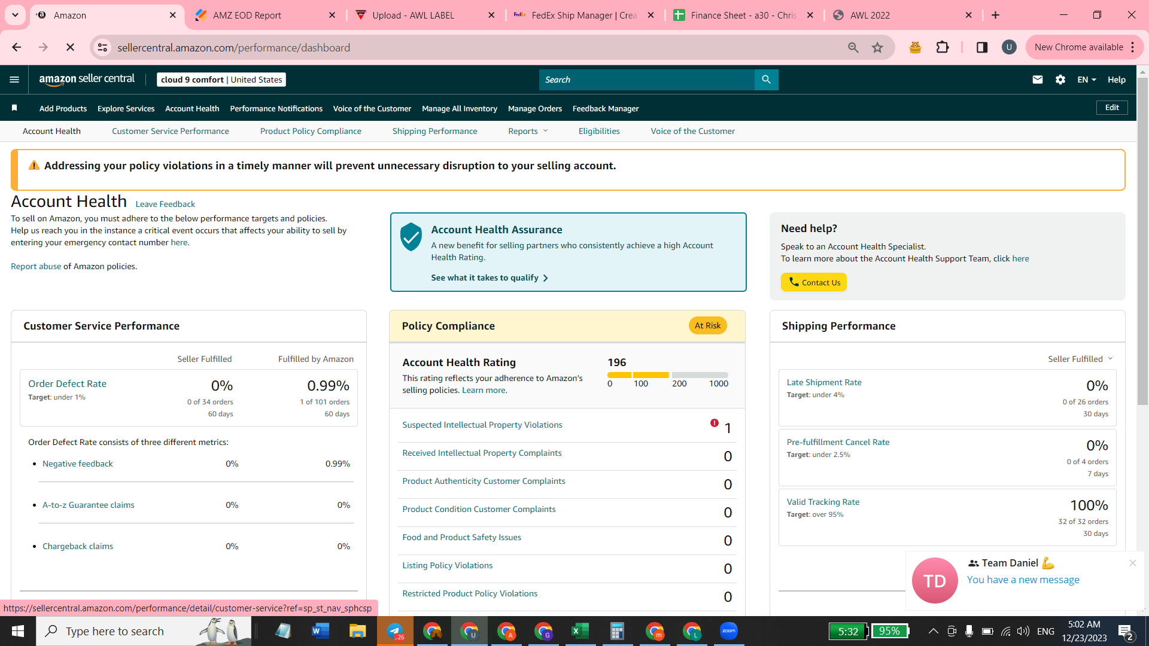
Task: Open File Explorer from taskbar
Action: pyautogui.click(x=357, y=631)
